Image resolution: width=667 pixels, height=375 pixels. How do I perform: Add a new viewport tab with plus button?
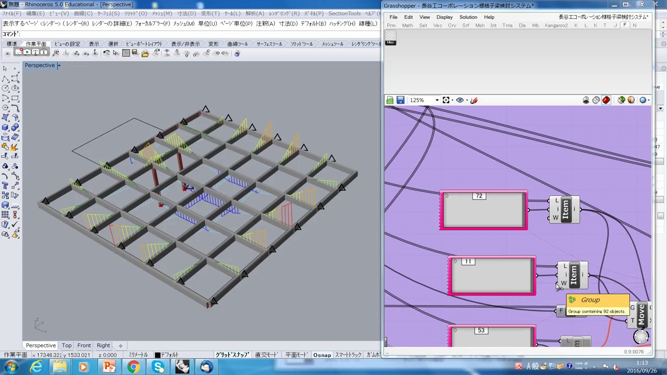point(120,345)
